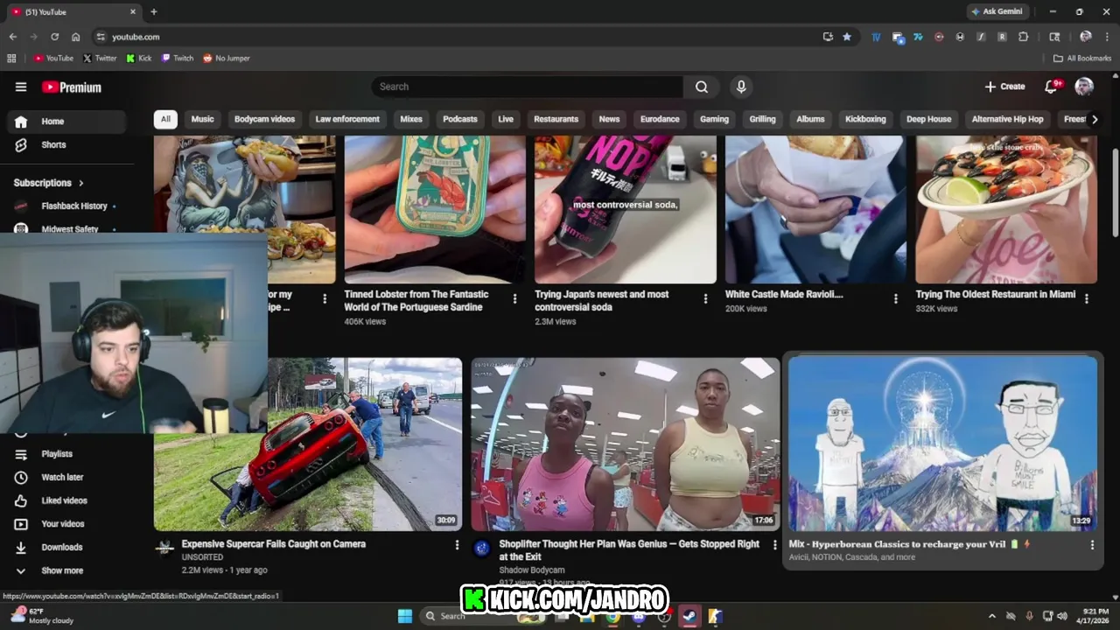Bookmark this page with star icon
Viewport: 1120px width, 630px height.
pos(847,37)
